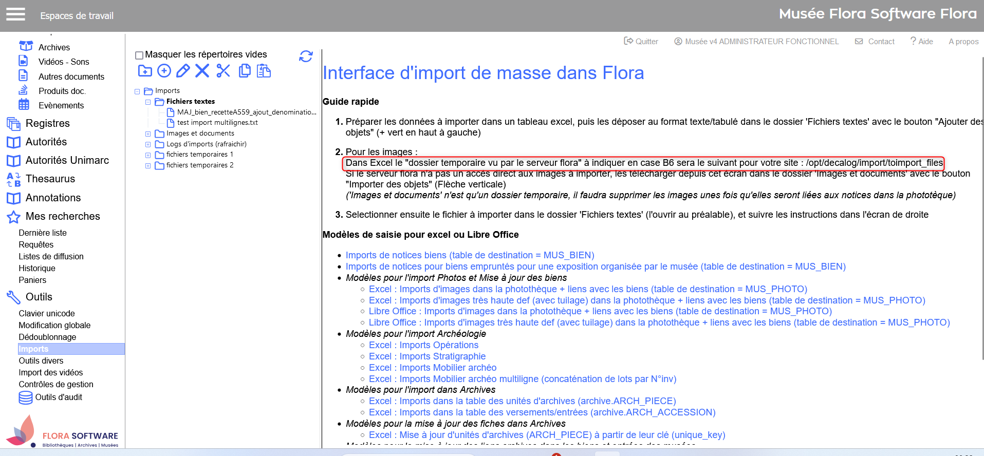Open A propos
This screenshot has width=984, height=456.
click(x=963, y=41)
